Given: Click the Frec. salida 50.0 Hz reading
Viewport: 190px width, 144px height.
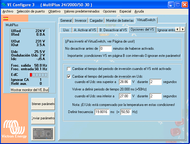Looking at the screenshot, I should (x=29, y=65).
